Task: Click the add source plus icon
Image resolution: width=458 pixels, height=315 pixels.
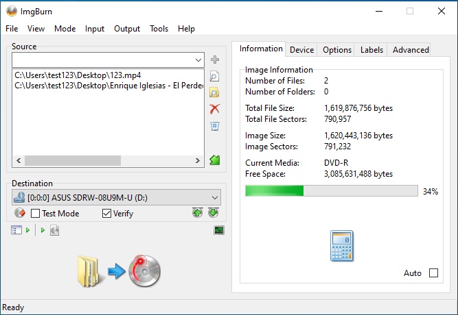Action: (215, 60)
